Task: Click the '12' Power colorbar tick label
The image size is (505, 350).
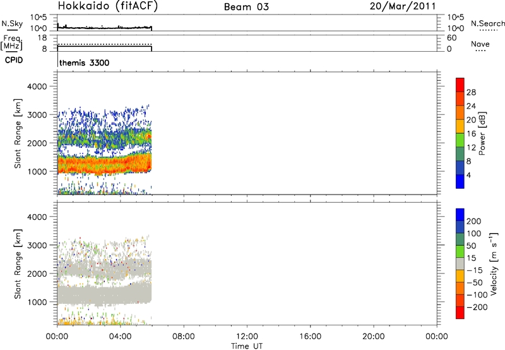Action: [x=471, y=148]
